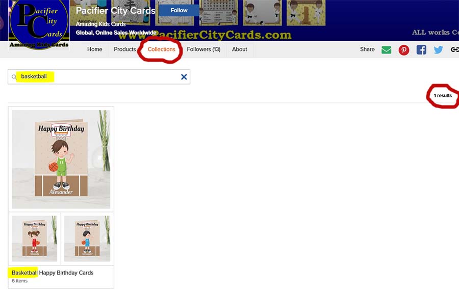
Task: Open Pacifier City Cards store title
Action: [115, 11]
